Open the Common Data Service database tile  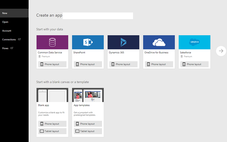[x=52, y=42]
